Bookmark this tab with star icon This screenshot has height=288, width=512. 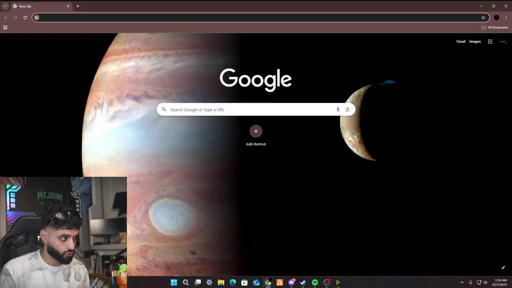(x=483, y=18)
